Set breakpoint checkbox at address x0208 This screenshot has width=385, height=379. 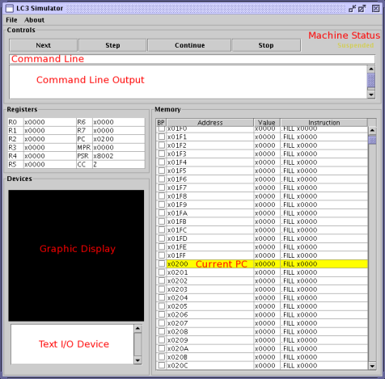162,331
